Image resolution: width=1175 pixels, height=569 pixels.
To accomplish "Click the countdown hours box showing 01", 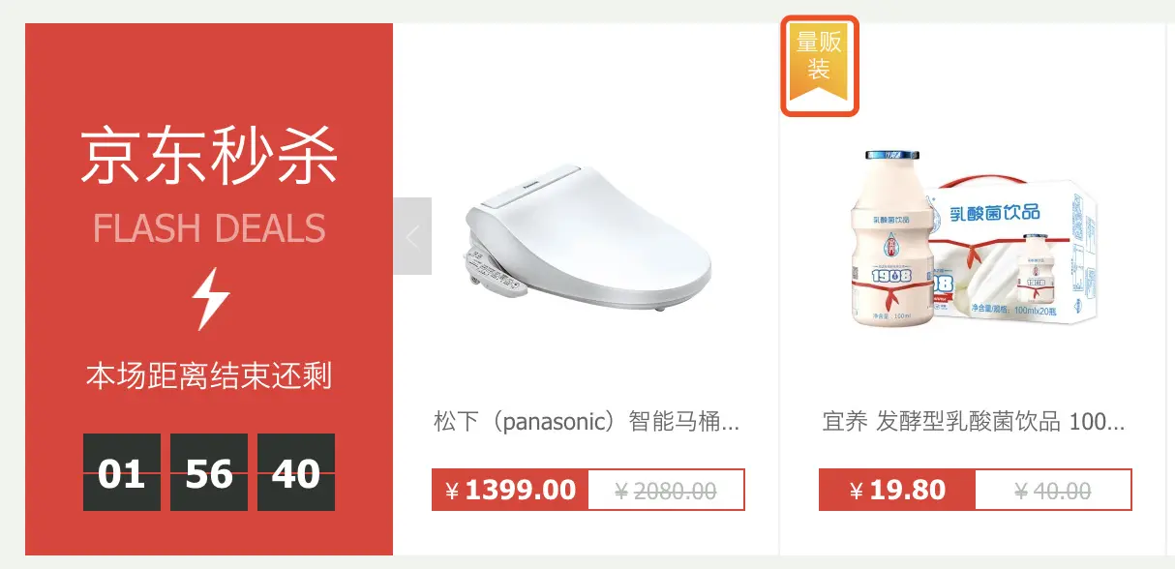I will click(122, 472).
